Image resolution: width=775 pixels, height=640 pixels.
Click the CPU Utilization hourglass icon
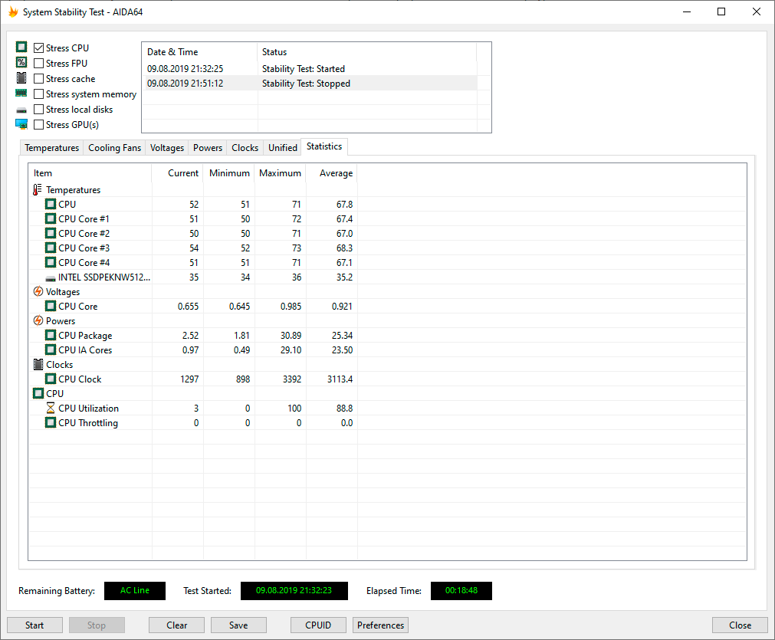(x=51, y=409)
